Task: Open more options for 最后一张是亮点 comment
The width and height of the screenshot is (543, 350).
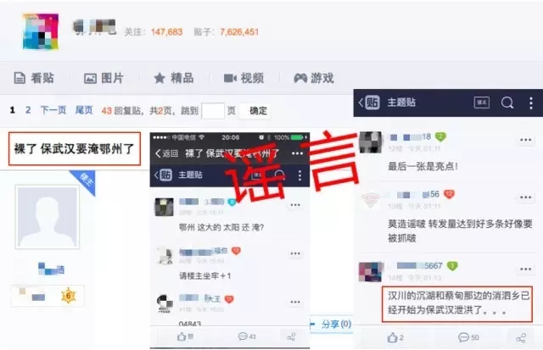Action: [525, 140]
